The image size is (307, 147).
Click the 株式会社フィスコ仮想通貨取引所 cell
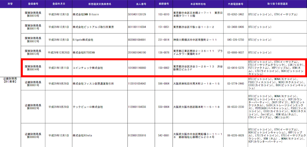100,84
